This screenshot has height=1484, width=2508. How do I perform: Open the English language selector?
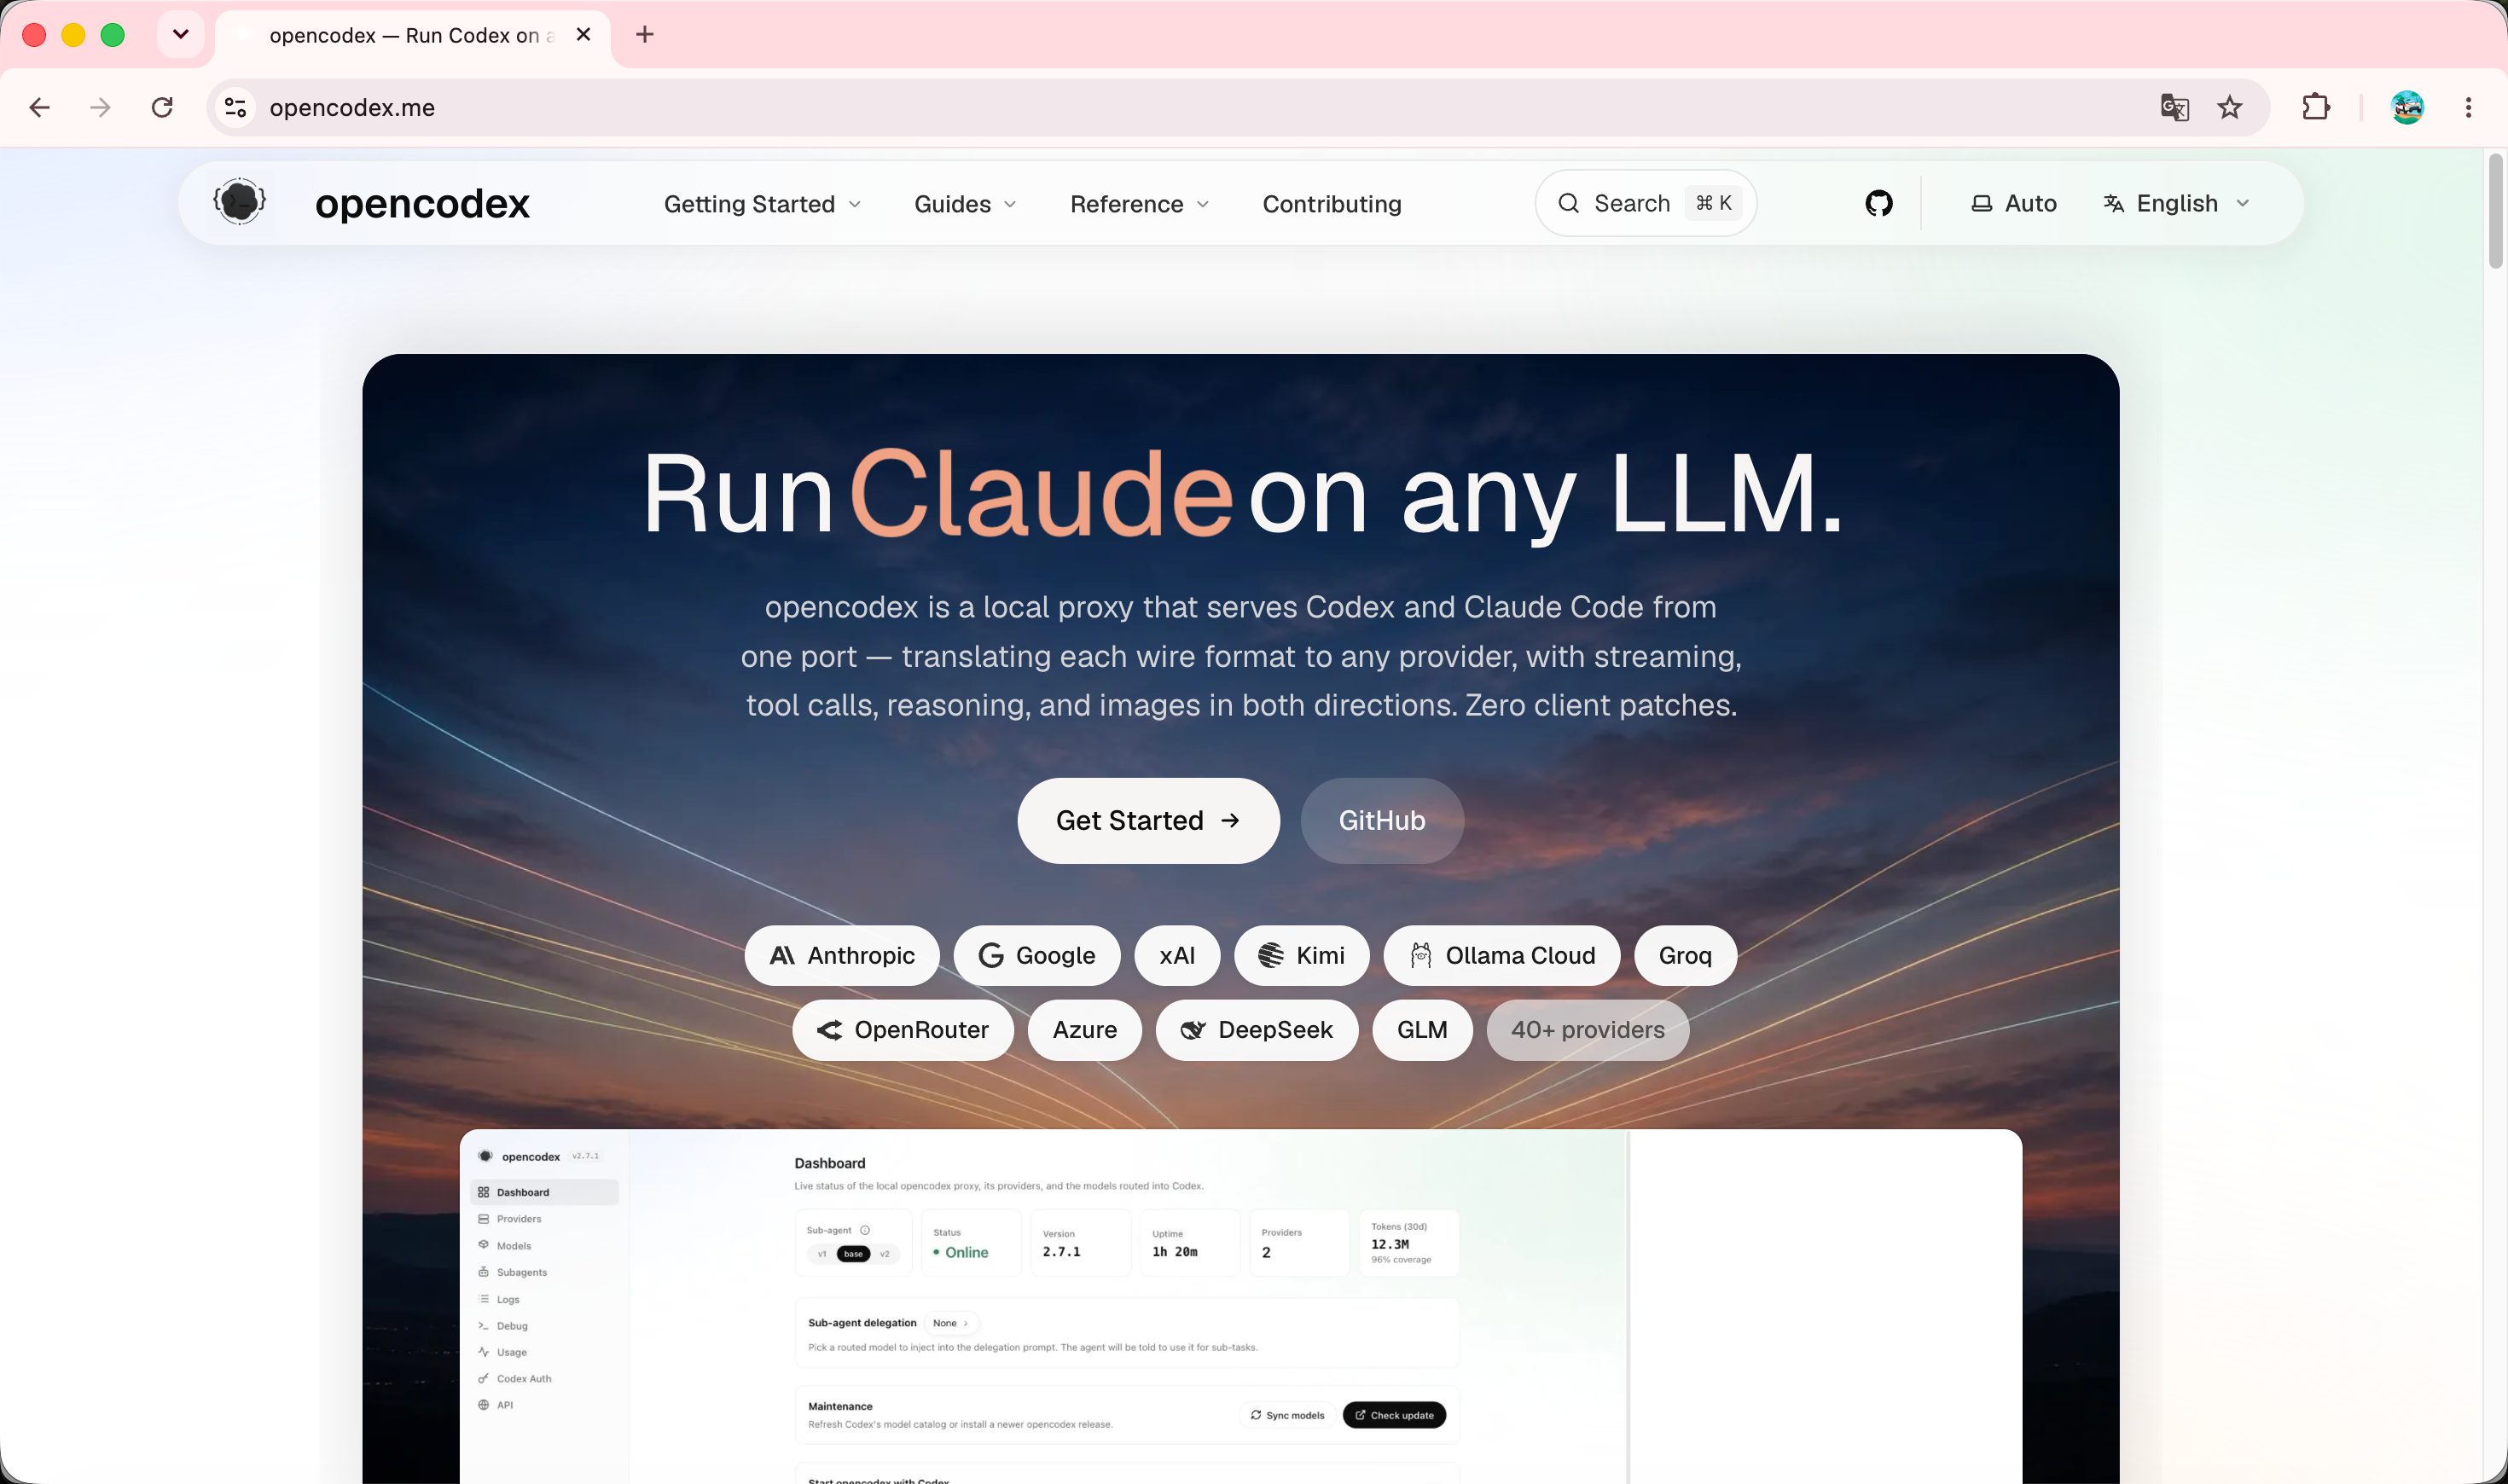click(x=2176, y=204)
